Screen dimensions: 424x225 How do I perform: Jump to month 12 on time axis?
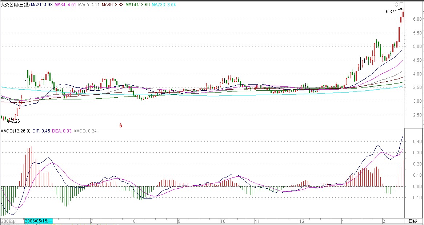tap(302, 221)
